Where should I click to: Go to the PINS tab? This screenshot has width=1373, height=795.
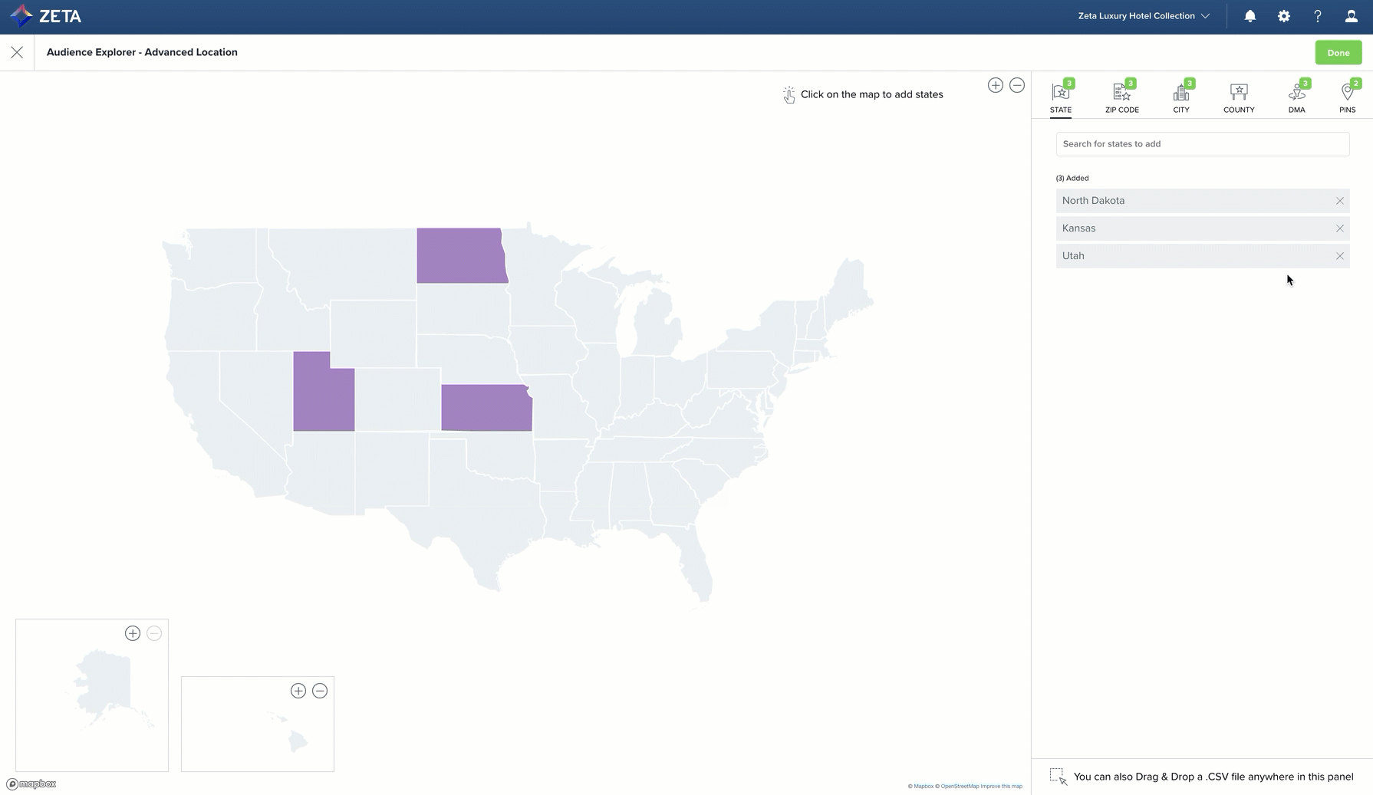pyautogui.click(x=1347, y=97)
